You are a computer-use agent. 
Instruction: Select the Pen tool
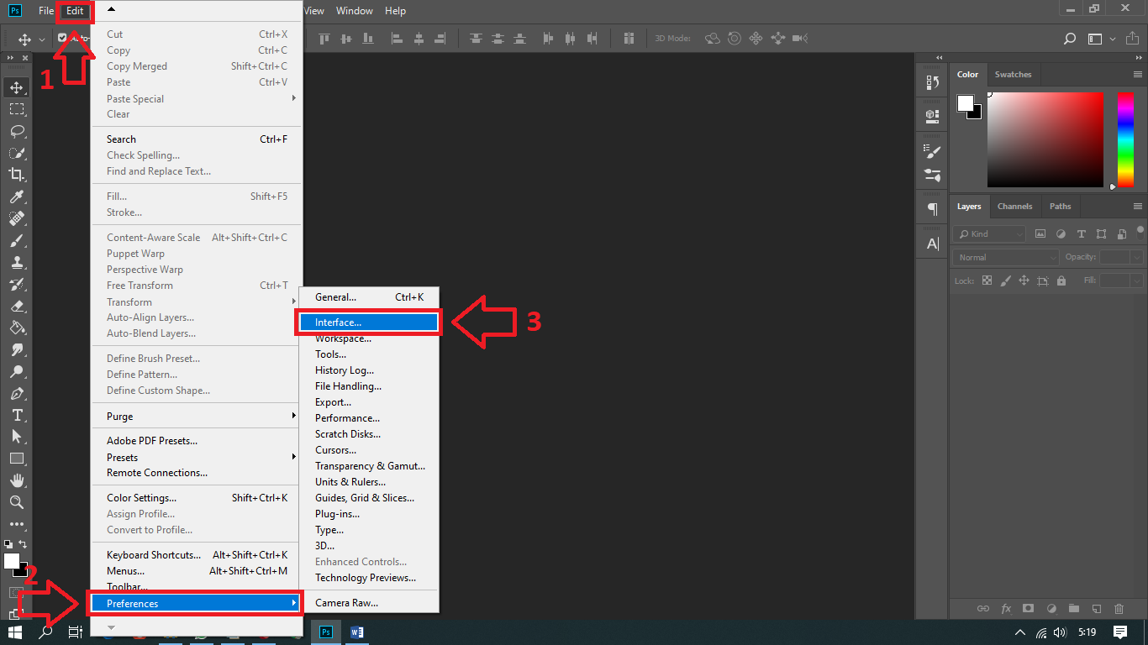pyautogui.click(x=17, y=393)
